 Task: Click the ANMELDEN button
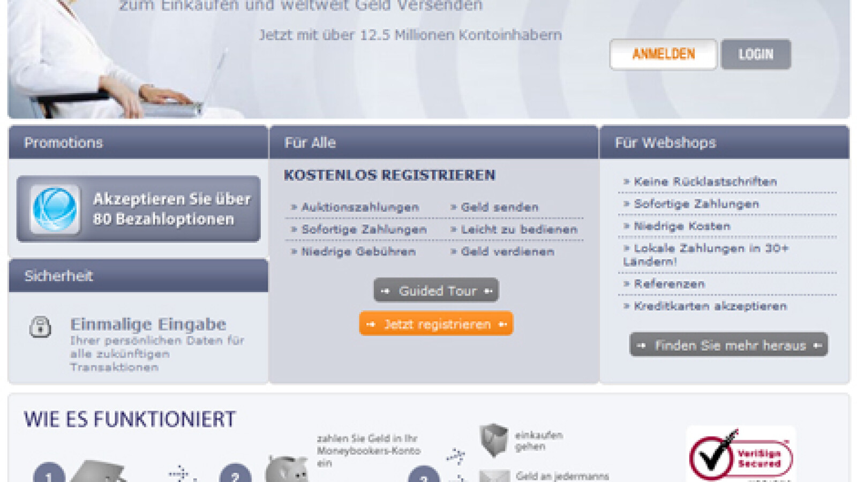663,54
